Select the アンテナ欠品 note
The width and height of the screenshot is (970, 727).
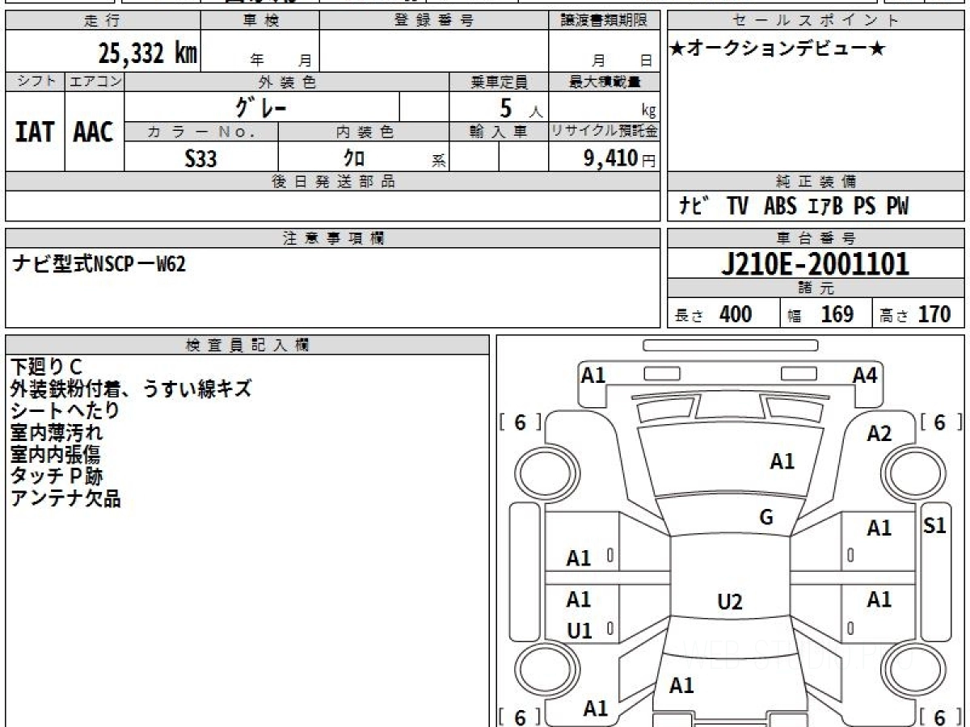click(x=65, y=498)
